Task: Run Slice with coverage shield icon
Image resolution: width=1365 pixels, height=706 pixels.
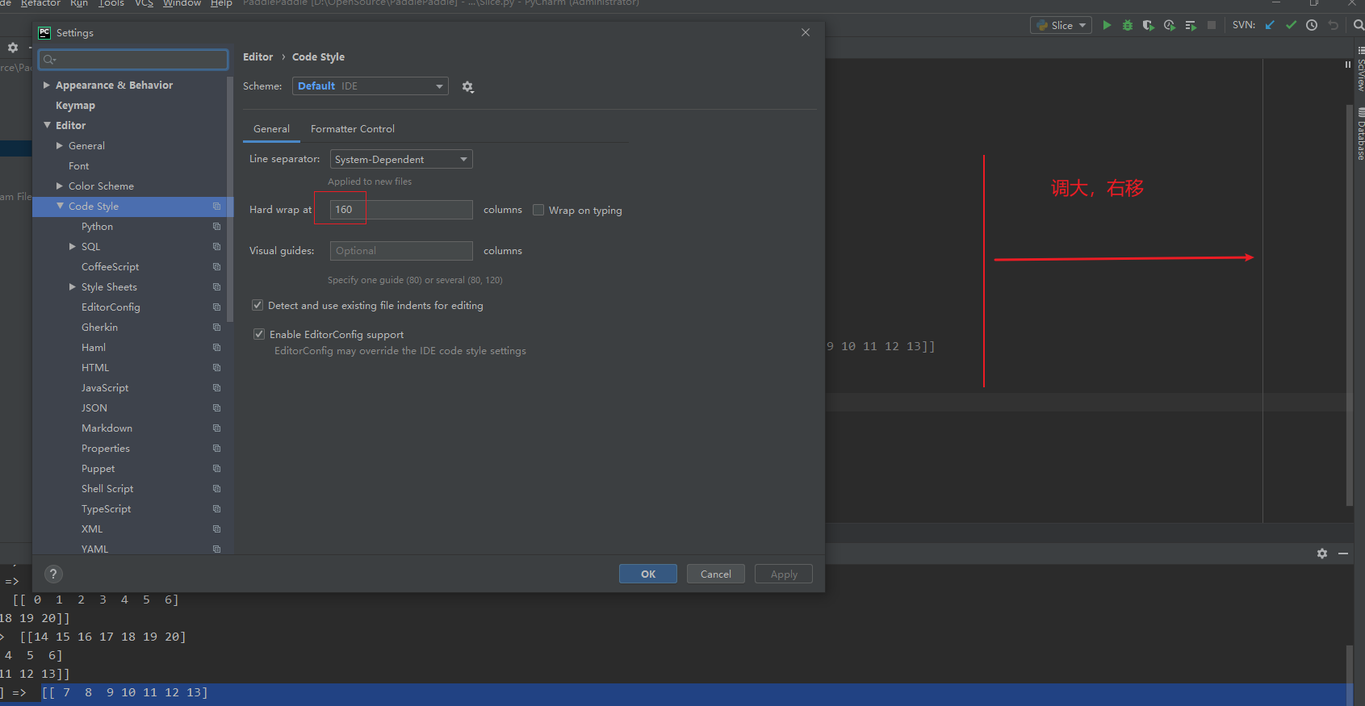Action: pos(1149,25)
